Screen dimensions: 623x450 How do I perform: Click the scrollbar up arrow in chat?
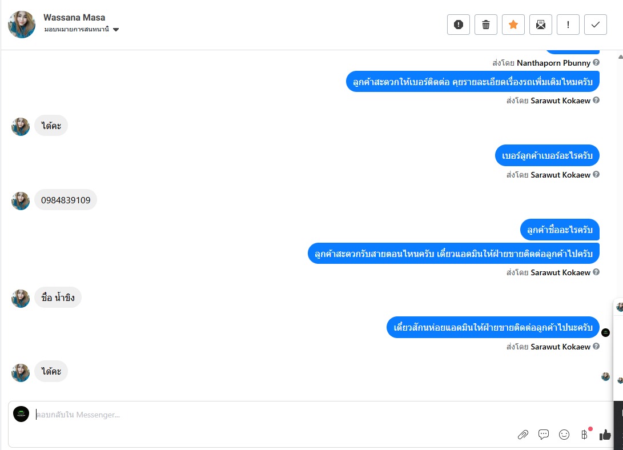coord(620,57)
